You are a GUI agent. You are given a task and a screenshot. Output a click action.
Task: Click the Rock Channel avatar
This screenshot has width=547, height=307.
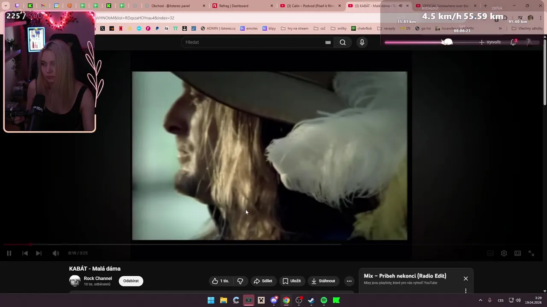point(75,281)
